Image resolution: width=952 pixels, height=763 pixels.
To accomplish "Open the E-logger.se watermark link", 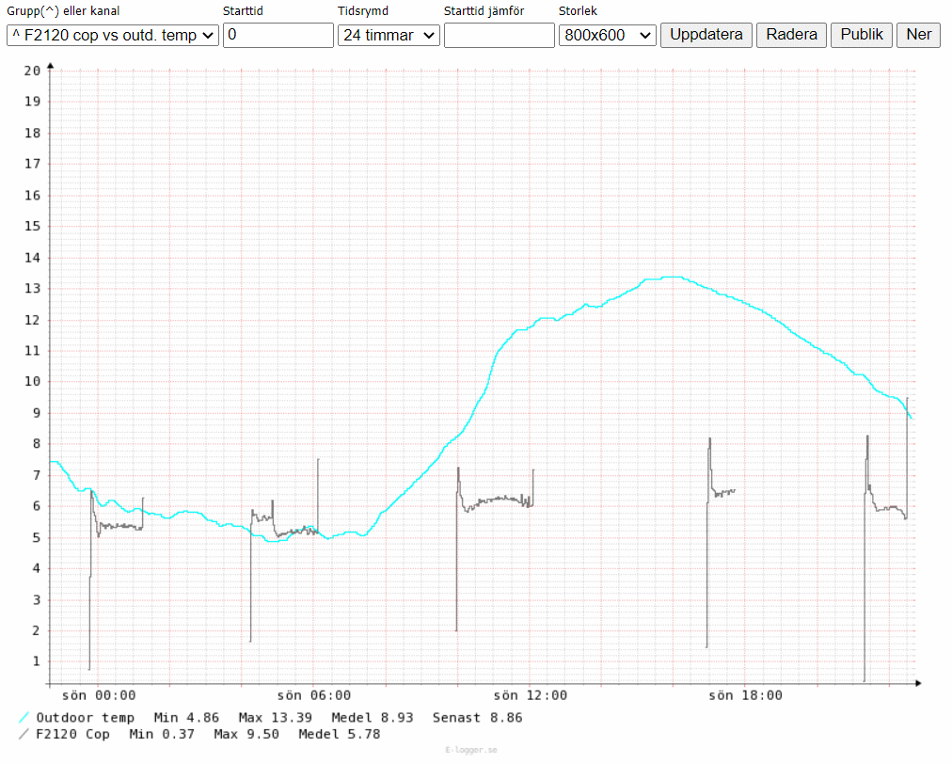I will tap(470, 751).
